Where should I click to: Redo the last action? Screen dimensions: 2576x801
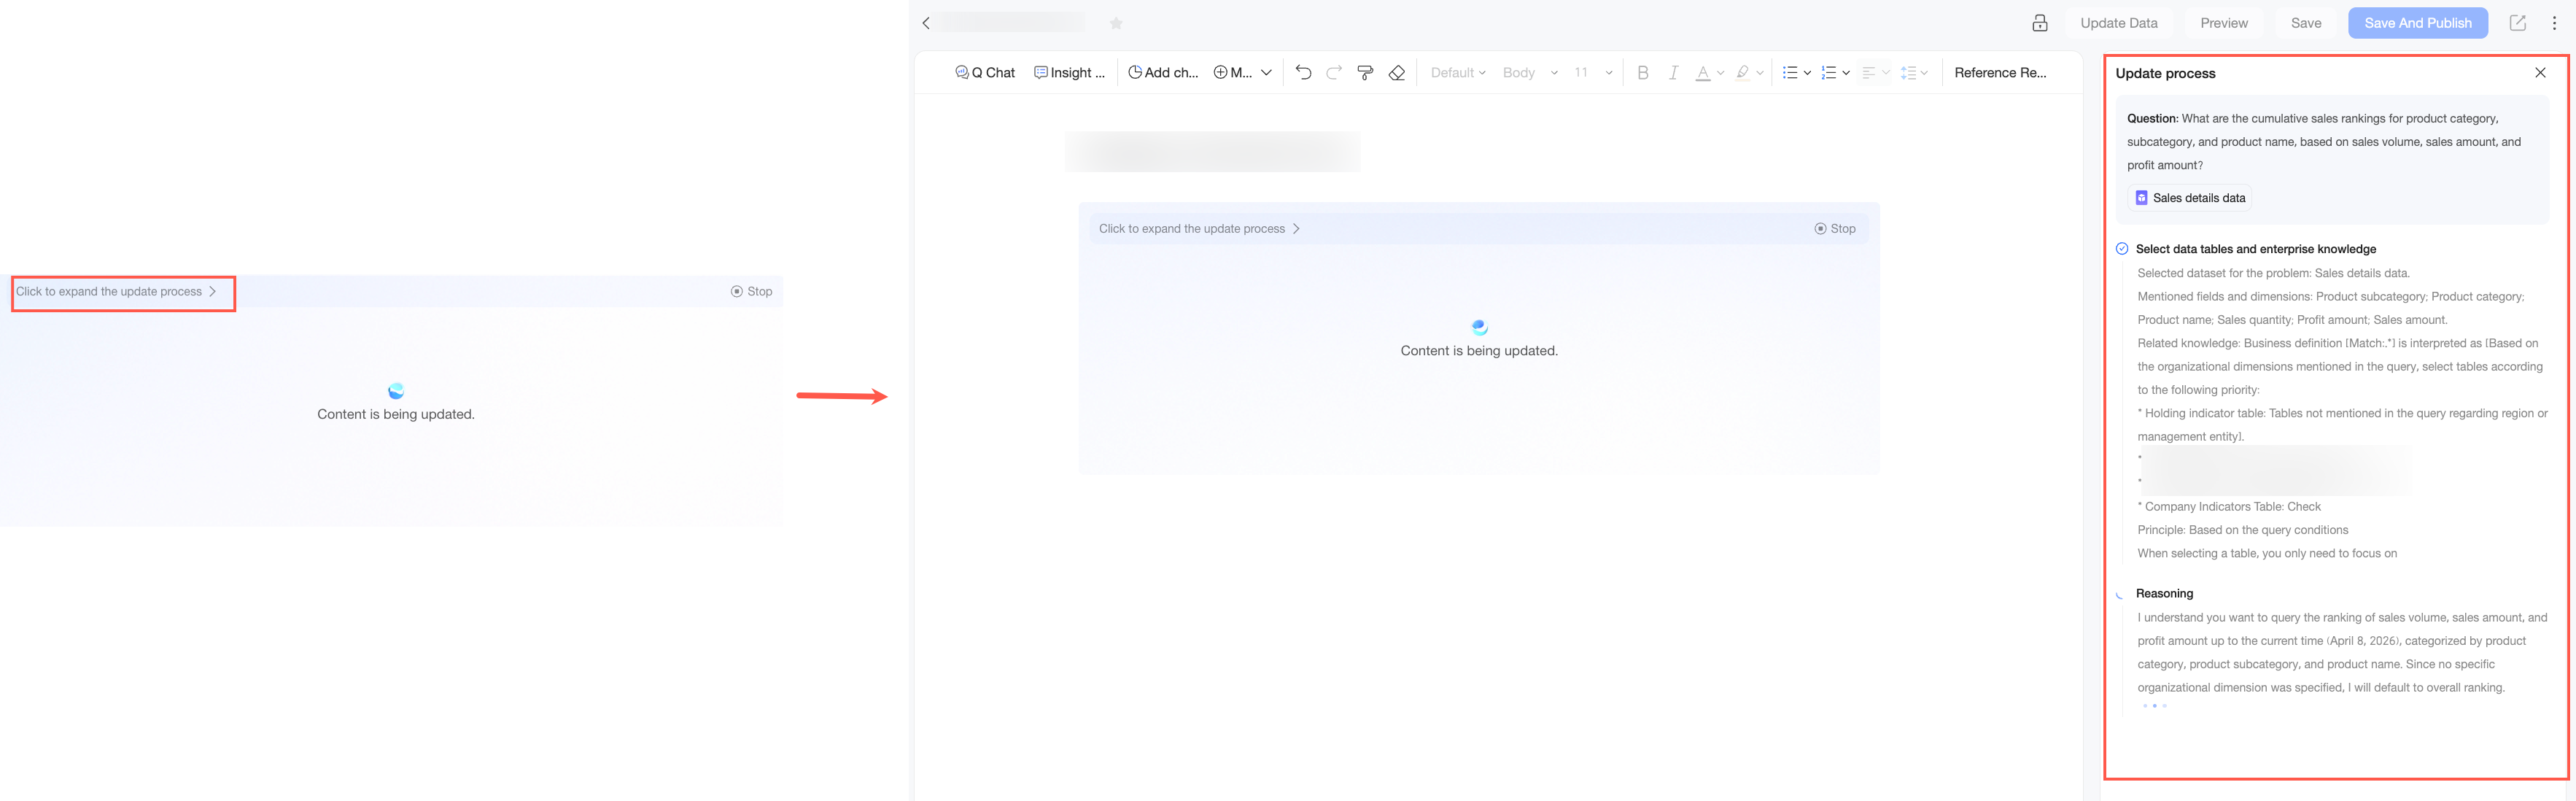[1334, 72]
